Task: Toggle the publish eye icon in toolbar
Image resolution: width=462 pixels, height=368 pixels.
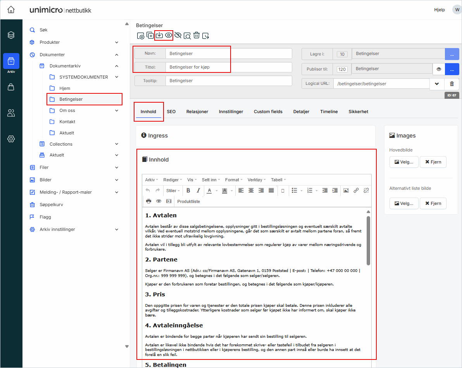Action: [x=169, y=35]
